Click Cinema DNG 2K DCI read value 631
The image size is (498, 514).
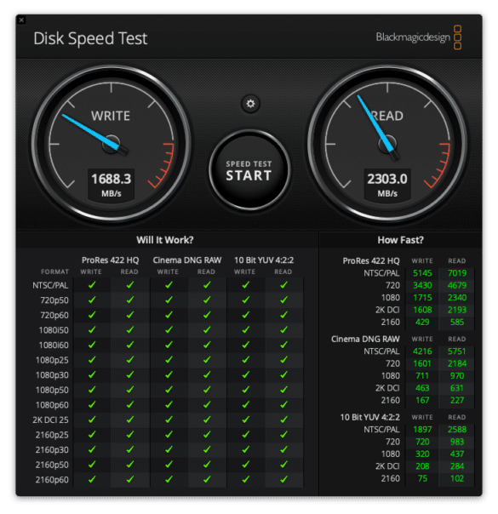(x=457, y=388)
